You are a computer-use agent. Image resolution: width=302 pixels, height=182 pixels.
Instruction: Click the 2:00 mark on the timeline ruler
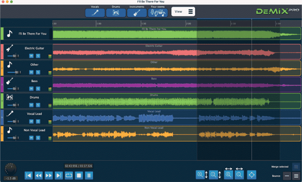click(x=188, y=24)
